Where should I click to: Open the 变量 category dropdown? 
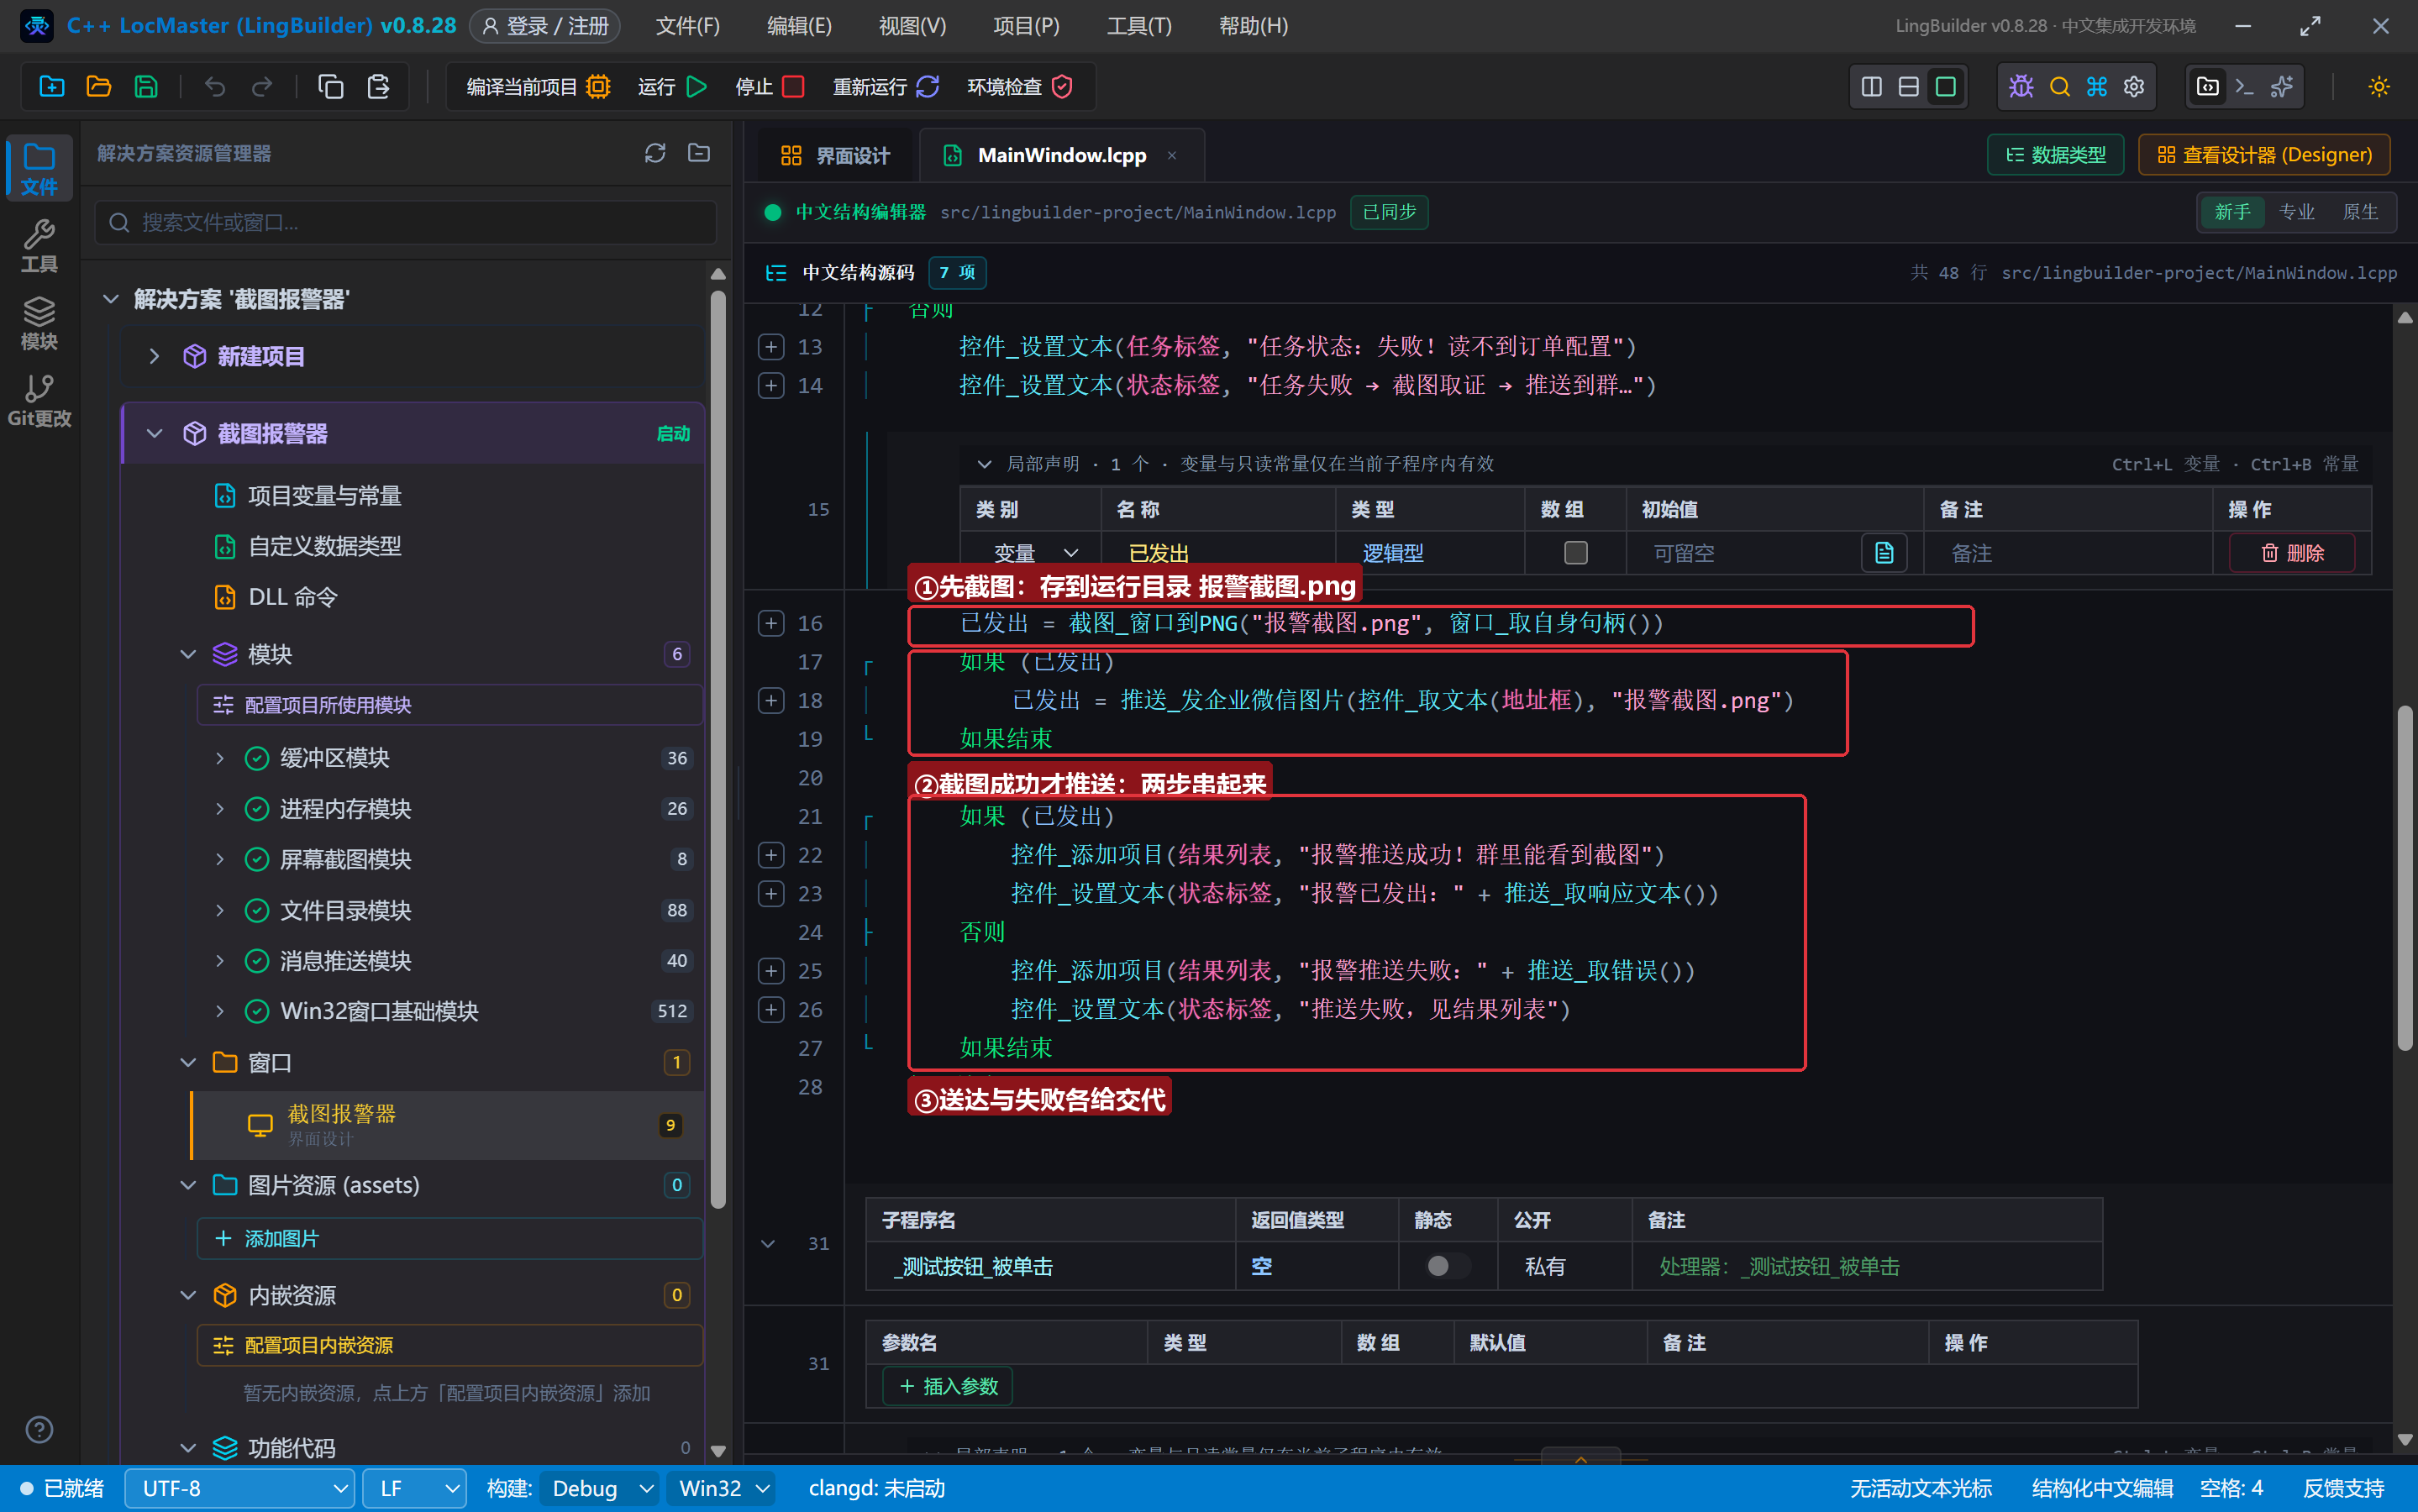[x=1034, y=553]
